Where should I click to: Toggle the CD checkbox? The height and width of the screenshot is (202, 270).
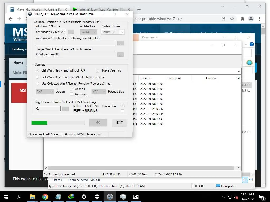(x=122, y=111)
